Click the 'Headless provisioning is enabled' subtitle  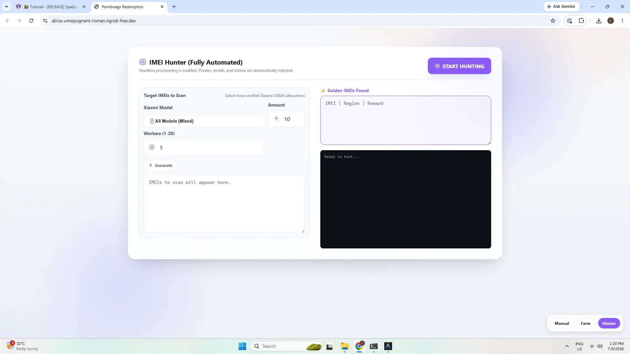(x=216, y=70)
